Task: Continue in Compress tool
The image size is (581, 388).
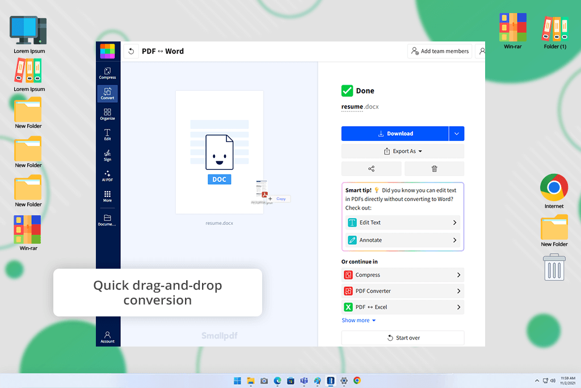Action: [x=403, y=275]
